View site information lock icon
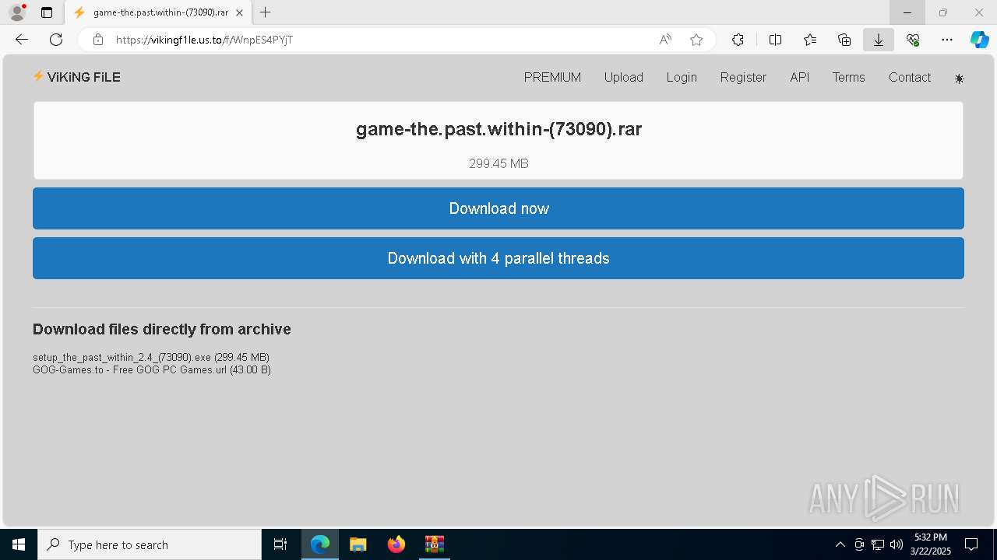Viewport: 997px width, 560px height. pyautogui.click(x=97, y=40)
